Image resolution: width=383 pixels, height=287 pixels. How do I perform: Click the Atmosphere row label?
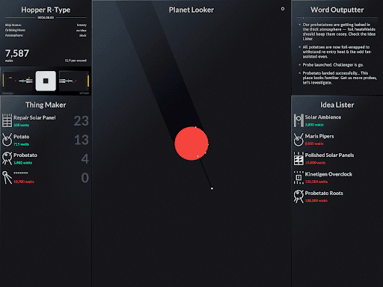[14, 35]
